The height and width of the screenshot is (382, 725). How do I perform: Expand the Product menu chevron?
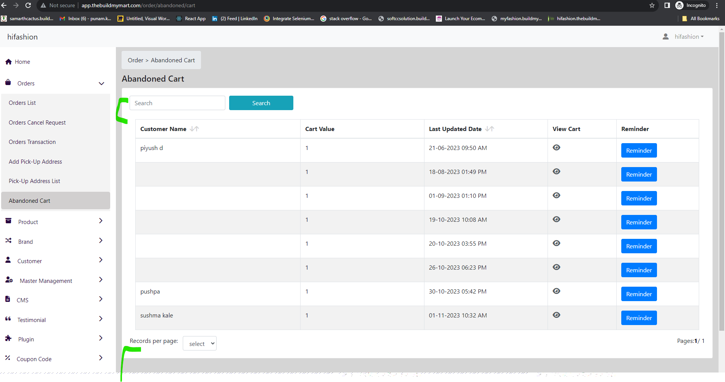[x=101, y=221]
